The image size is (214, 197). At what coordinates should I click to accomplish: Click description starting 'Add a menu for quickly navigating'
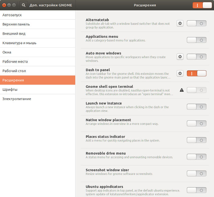(x=123, y=141)
